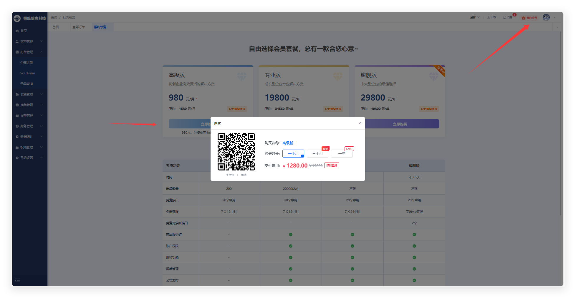
Task: Choose the 一年 purchase duration option
Action: [x=342, y=153]
